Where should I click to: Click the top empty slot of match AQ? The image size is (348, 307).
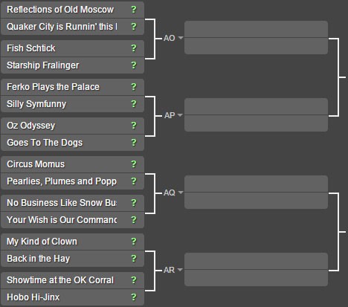tap(256, 184)
